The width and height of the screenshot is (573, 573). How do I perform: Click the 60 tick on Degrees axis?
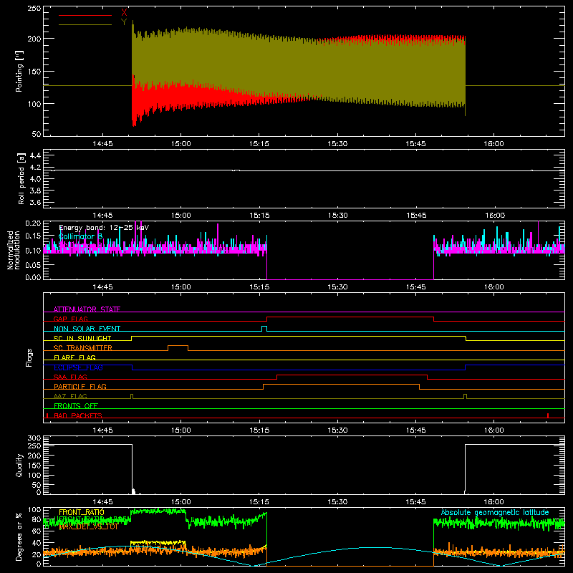[x=37, y=531]
